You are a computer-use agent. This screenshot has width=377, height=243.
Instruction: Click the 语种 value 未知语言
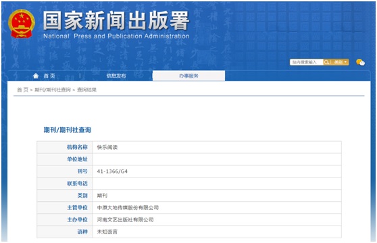point(107,232)
